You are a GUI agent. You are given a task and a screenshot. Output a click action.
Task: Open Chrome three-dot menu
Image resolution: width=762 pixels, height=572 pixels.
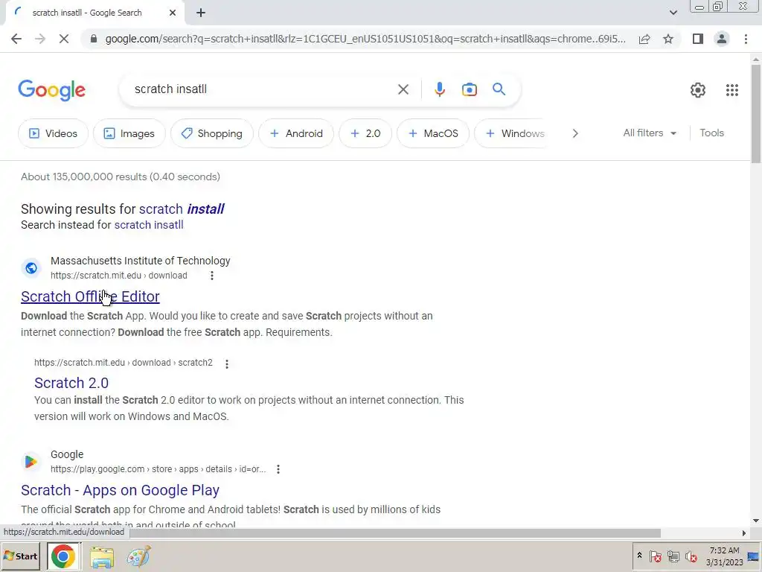(x=746, y=39)
